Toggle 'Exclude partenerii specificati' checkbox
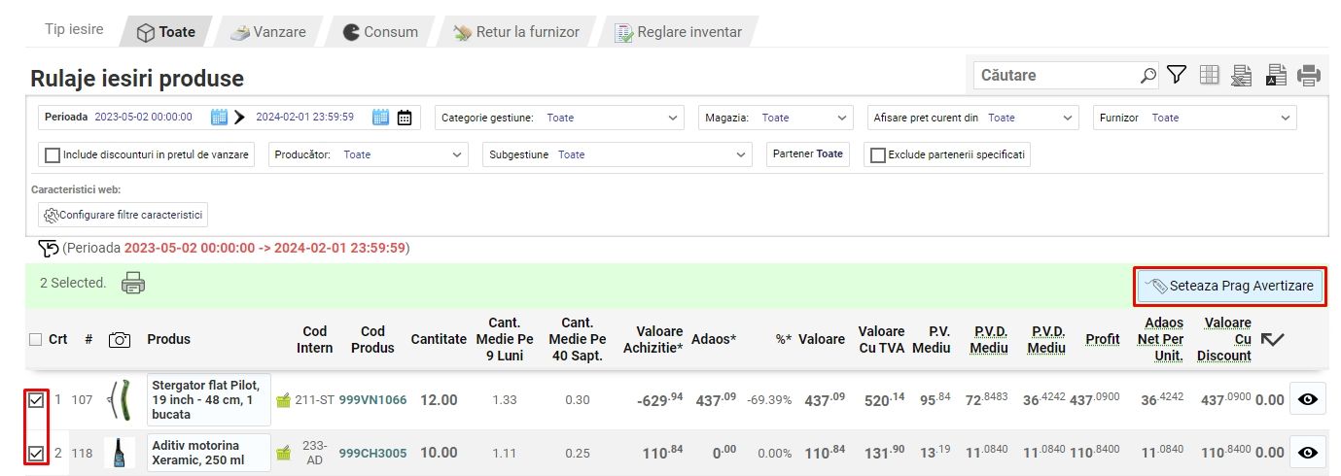This screenshot has height=476, width=1341. [x=878, y=155]
